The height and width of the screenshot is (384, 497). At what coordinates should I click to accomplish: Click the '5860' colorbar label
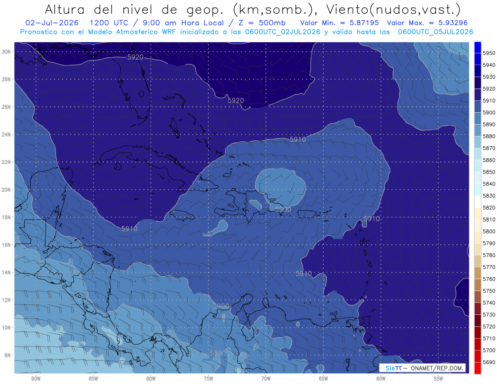[x=489, y=160]
